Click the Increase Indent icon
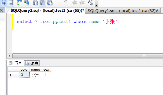 82,3
